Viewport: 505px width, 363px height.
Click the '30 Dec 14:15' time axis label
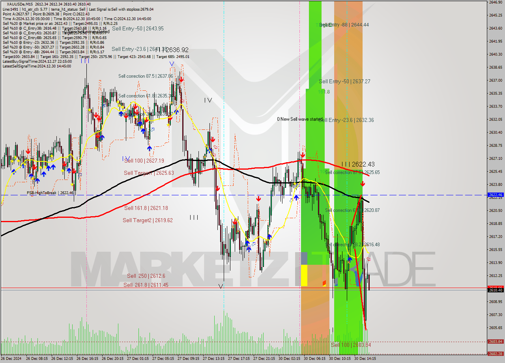(x=365, y=359)
